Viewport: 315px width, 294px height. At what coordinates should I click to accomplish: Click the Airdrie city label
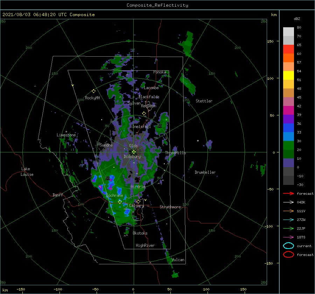138,187
